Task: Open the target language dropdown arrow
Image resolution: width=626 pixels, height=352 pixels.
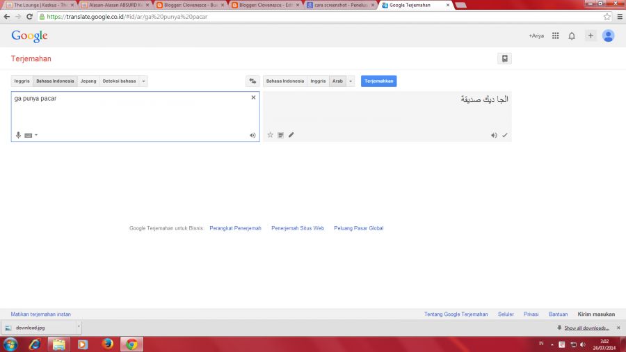Action: 351,81
